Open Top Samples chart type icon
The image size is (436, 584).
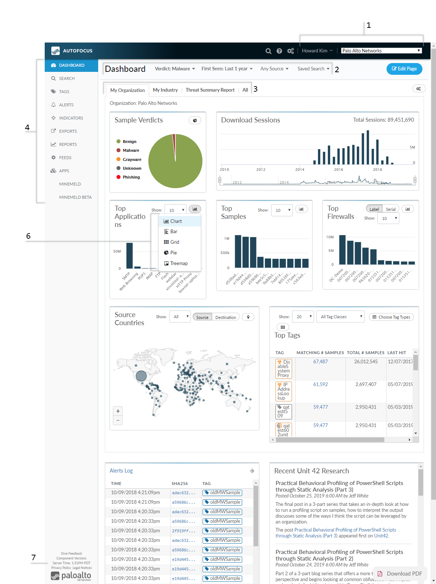click(x=301, y=209)
